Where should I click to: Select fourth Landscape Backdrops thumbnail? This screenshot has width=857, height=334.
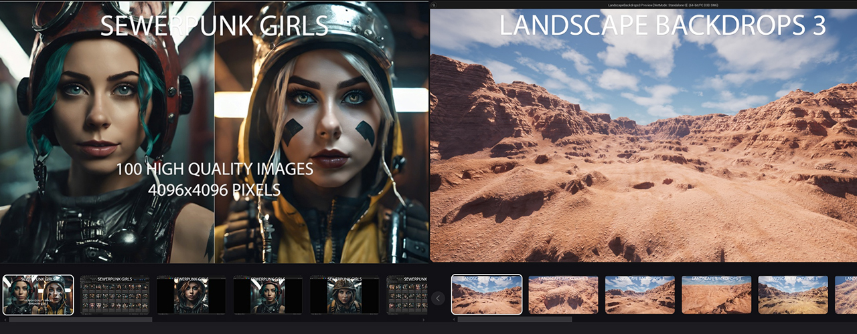click(716, 295)
